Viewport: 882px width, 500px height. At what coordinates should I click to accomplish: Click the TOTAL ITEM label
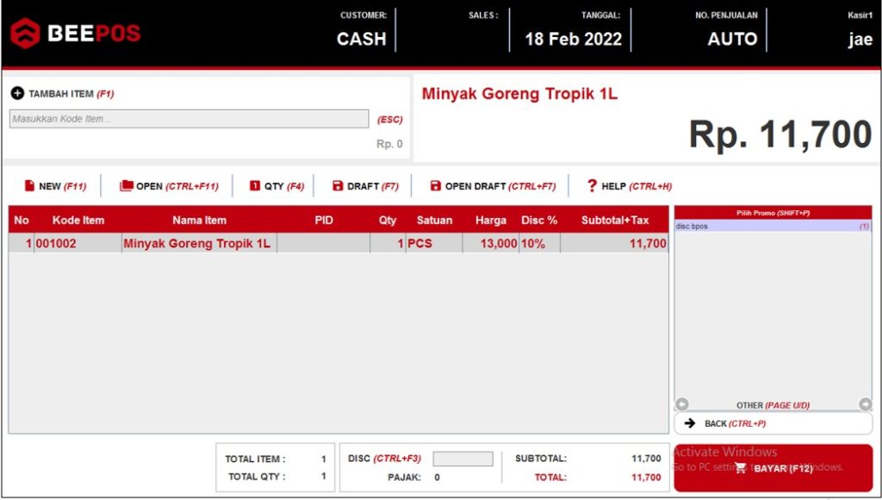click(x=255, y=459)
